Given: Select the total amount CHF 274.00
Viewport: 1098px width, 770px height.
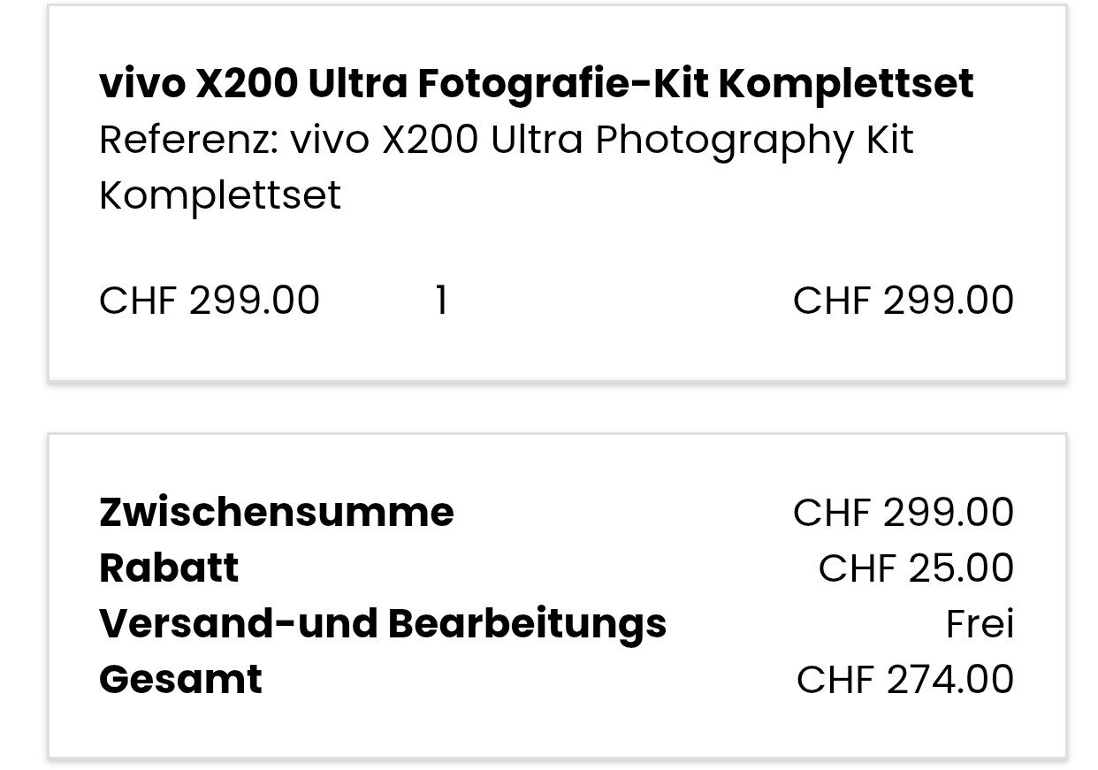Looking at the screenshot, I should click(x=904, y=680).
